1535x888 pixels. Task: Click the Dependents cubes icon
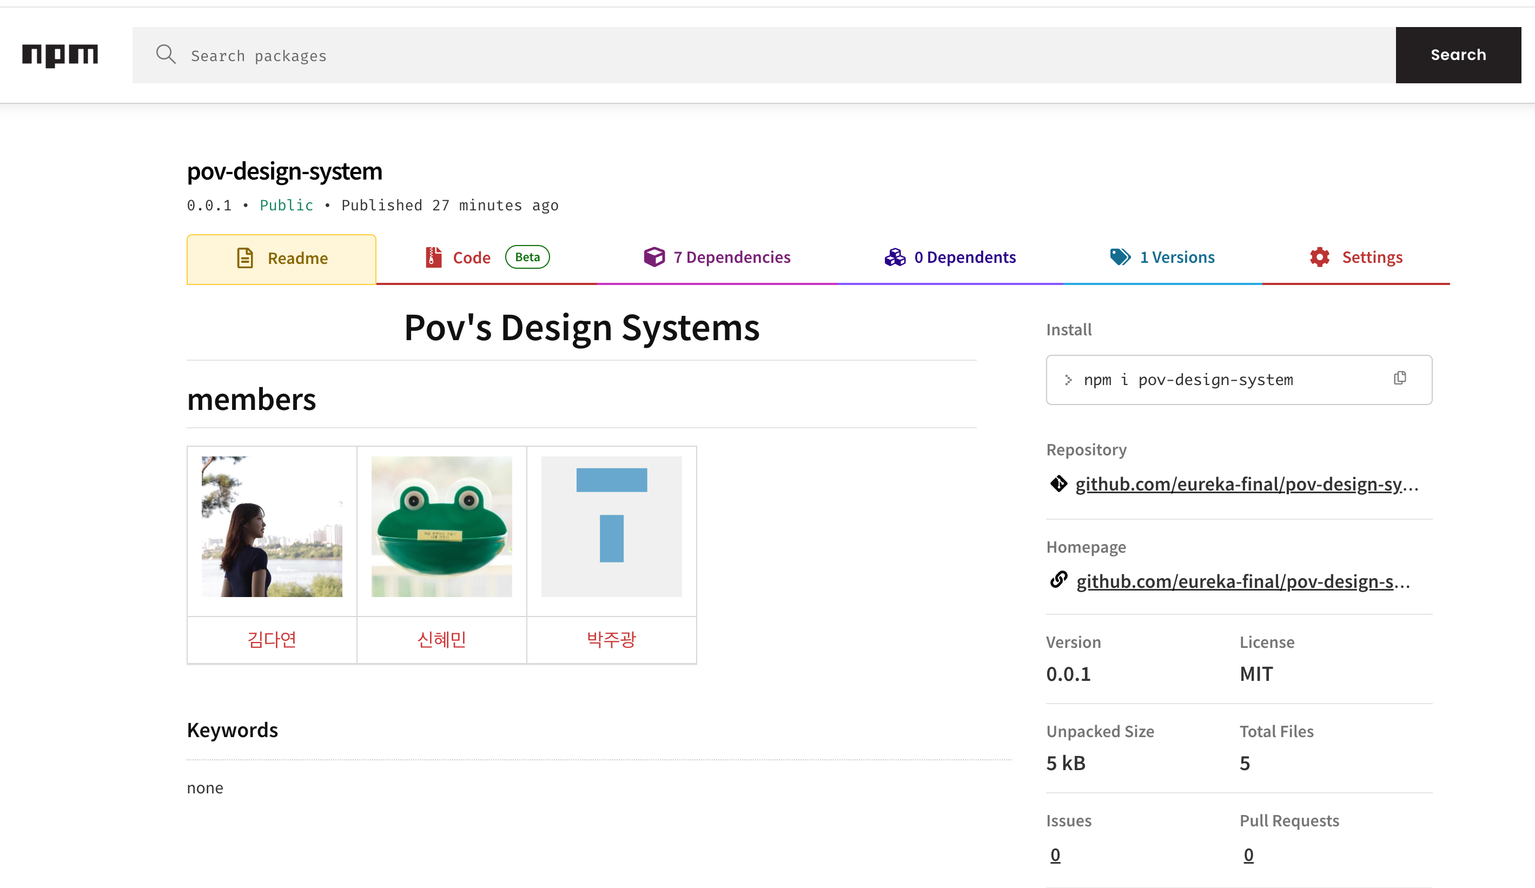895,257
